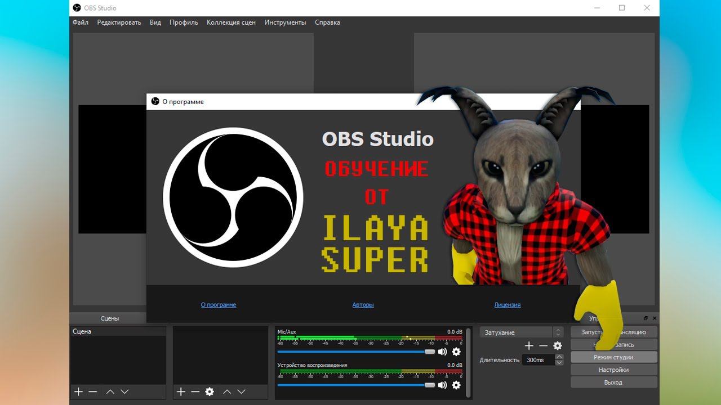Image resolution: width=721 pixels, height=405 pixels.
Task: Open the Затухание transition dropdown
Action: 522,332
